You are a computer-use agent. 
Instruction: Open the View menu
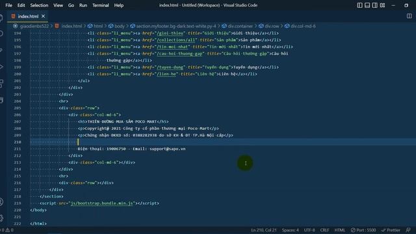coord(58,5)
